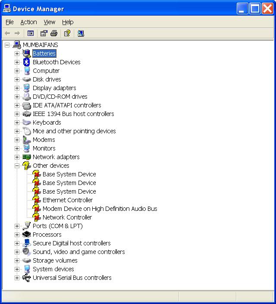Expand IDE ATA/ATAPI controllers node
The image size is (276, 304).
[x=17, y=105]
